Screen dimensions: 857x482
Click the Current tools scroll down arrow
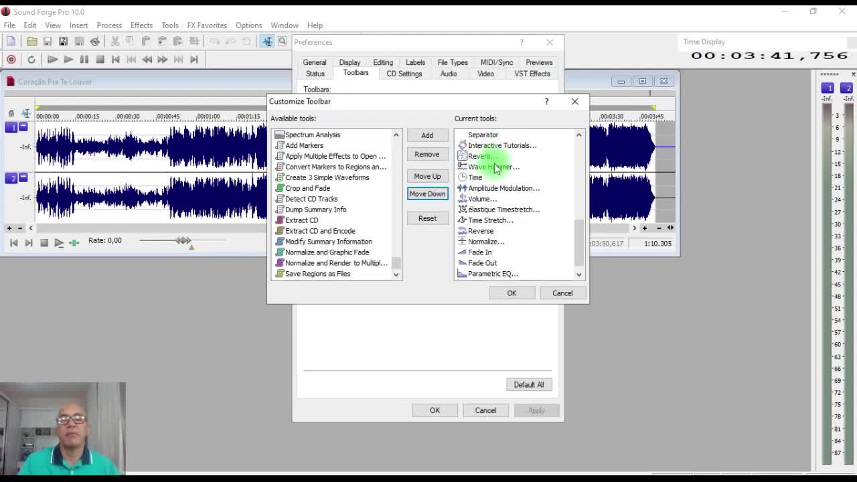(579, 274)
